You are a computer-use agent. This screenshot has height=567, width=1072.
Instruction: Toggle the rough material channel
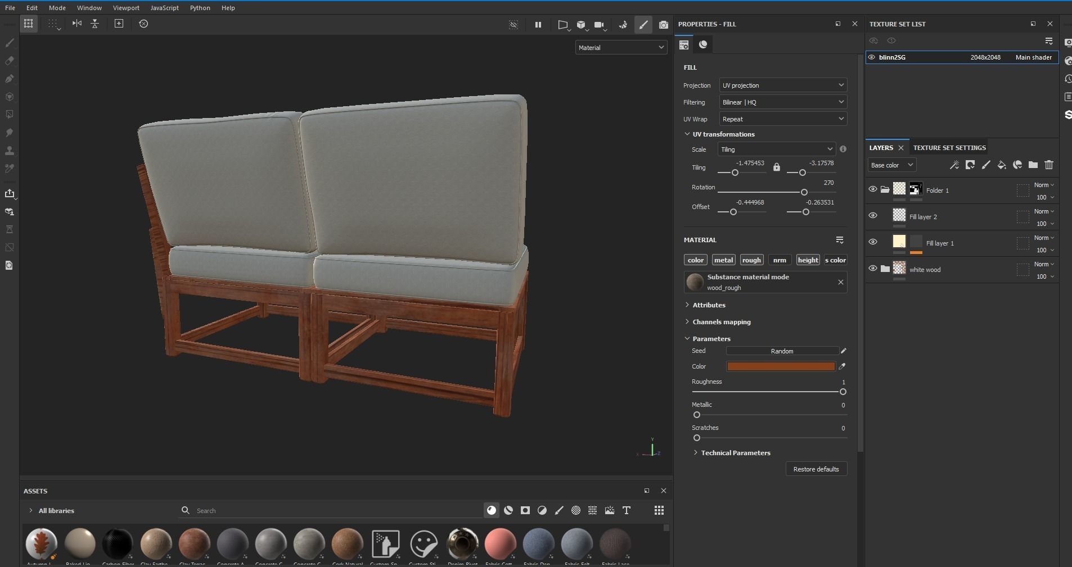coord(751,260)
